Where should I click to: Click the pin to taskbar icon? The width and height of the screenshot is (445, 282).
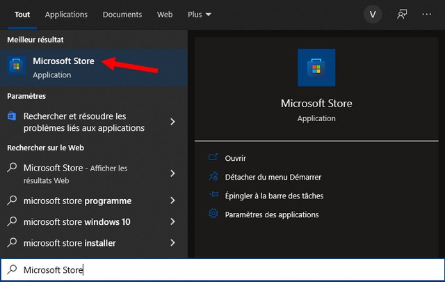click(213, 195)
